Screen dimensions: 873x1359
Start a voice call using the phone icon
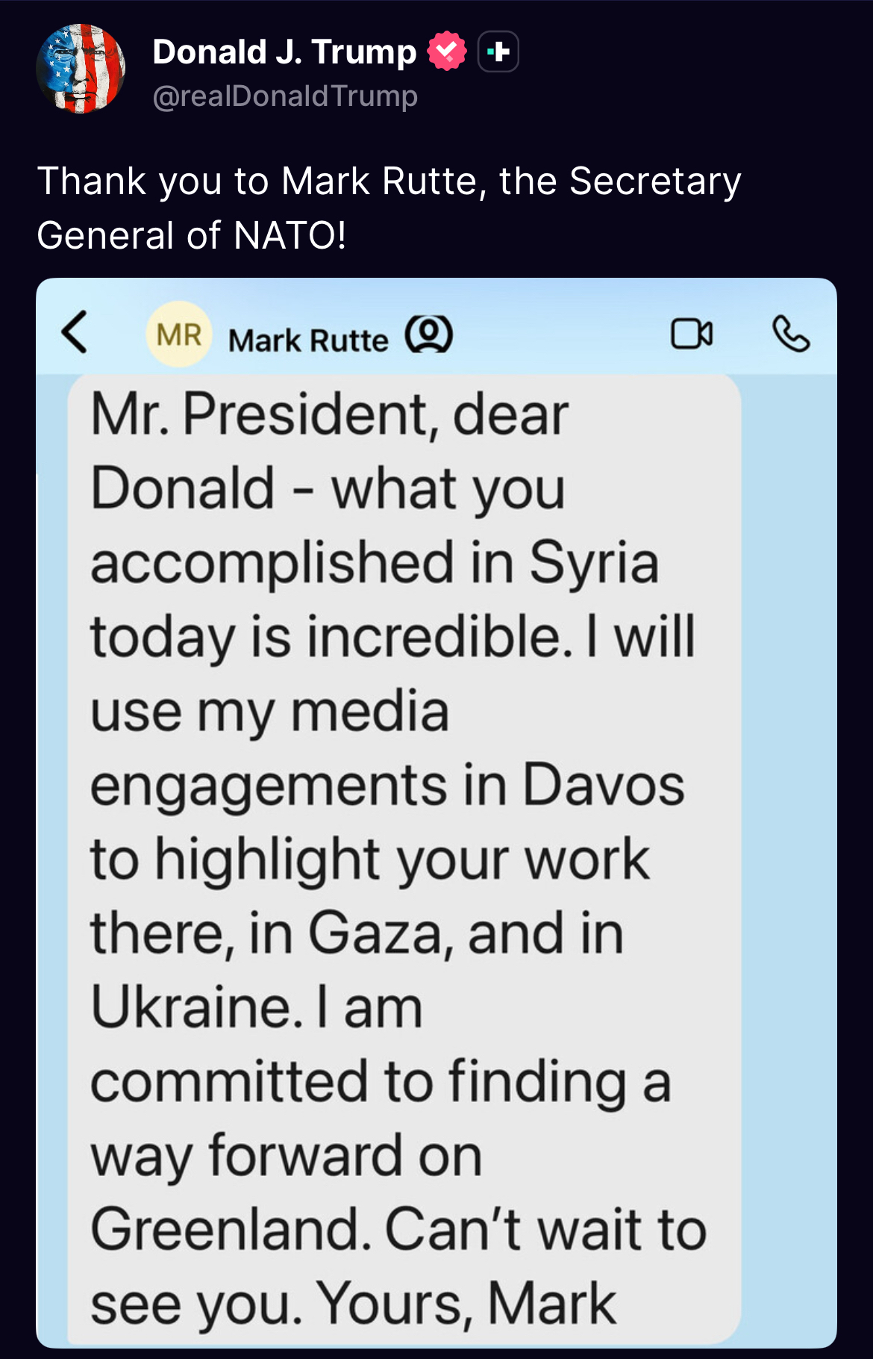click(791, 334)
